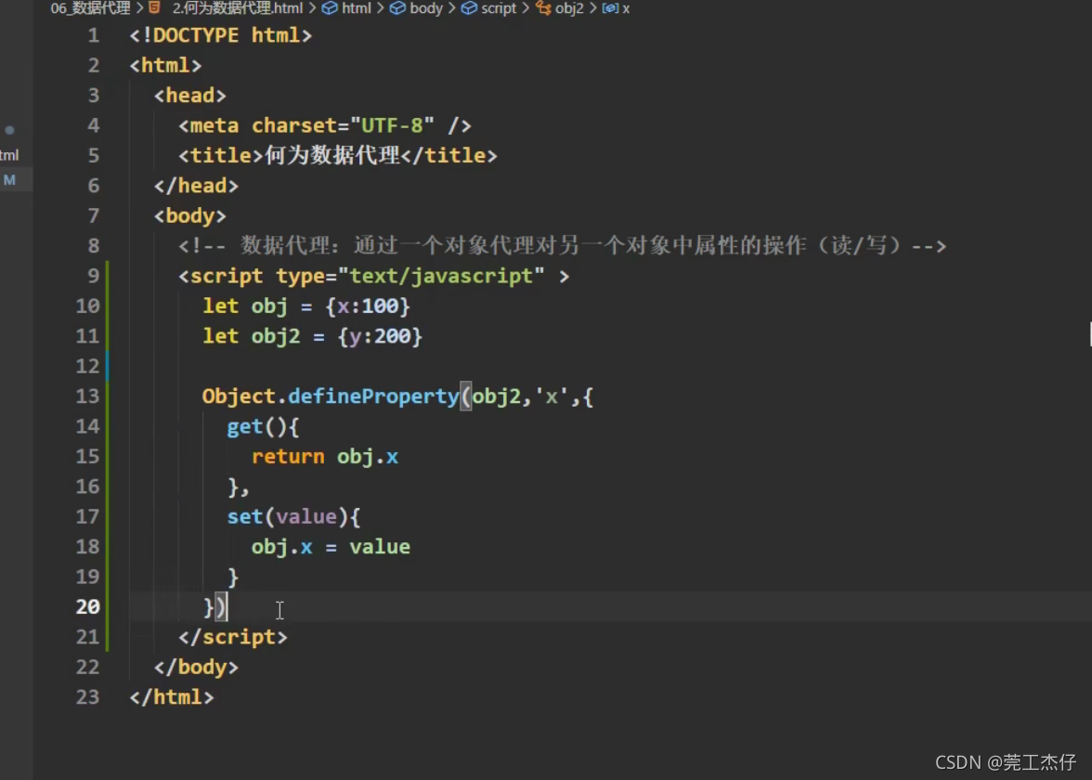Select the body breadcrumb segment

[426, 8]
